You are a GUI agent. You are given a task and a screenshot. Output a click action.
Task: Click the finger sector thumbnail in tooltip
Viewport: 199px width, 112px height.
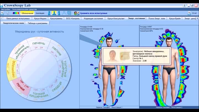click(x=125, y=56)
